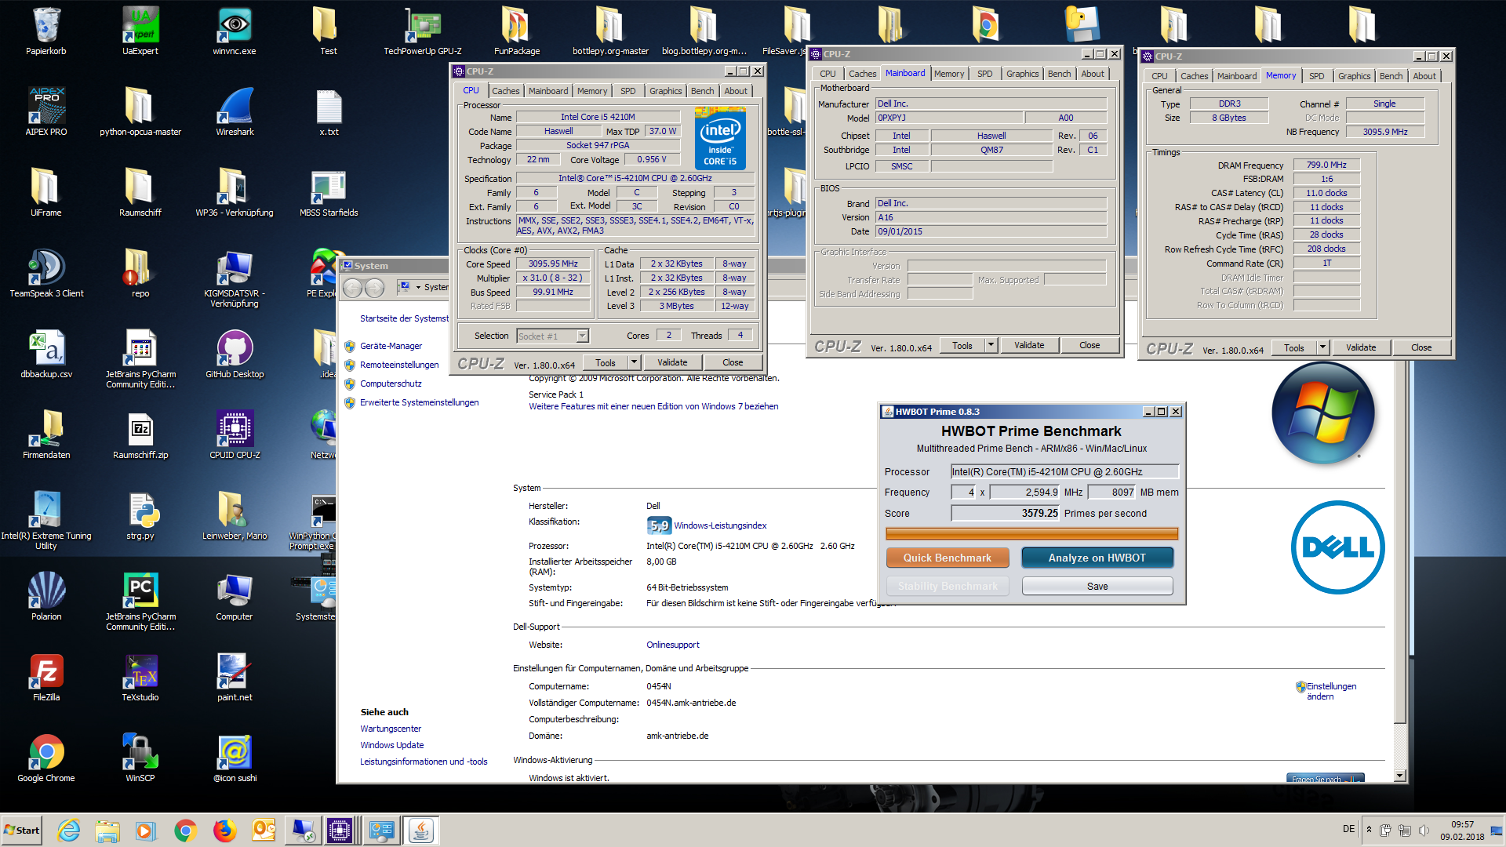Open the Socket #1 selection combo box
The image size is (1506, 847).
click(552, 336)
